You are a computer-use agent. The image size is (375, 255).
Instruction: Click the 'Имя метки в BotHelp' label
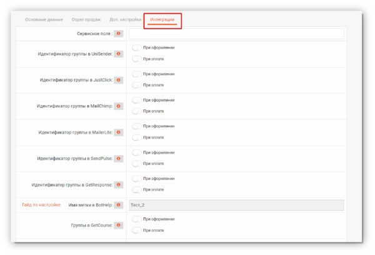click(91, 205)
